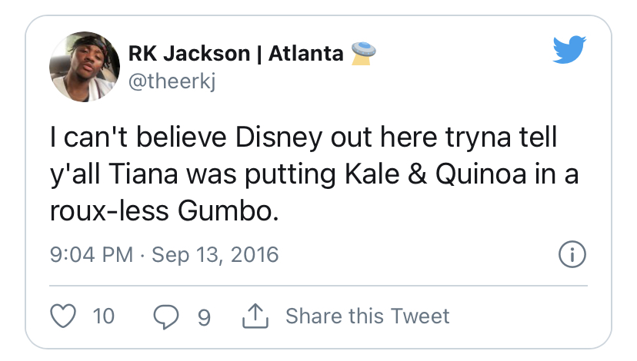The width and height of the screenshot is (637, 361).
Task: Click the UFO emoji beside the name
Action: point(362,52)
